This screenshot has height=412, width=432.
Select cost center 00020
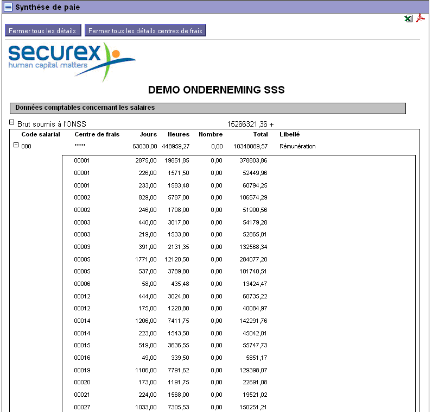(x=82, y=383)
